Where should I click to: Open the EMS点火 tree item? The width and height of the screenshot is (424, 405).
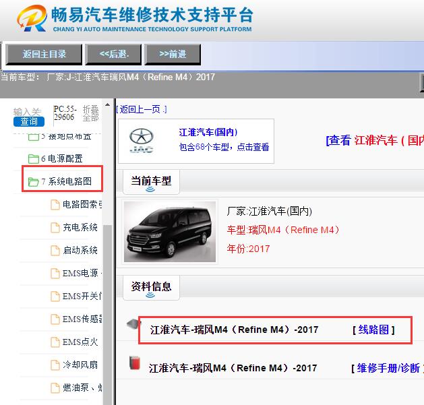(80, 342)
